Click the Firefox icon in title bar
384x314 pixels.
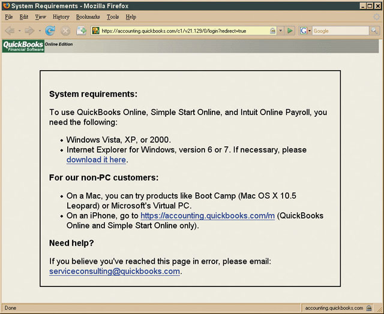[7, 5]
